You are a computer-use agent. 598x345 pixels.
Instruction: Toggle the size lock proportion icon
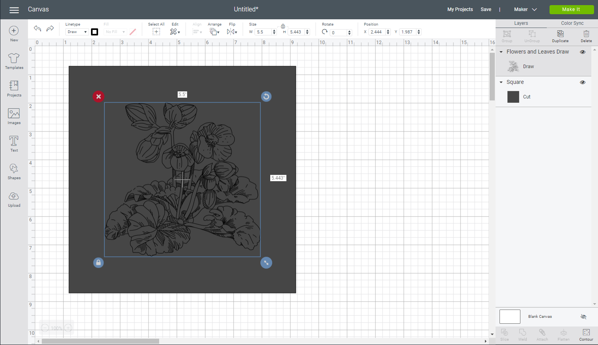pos(283,26)
